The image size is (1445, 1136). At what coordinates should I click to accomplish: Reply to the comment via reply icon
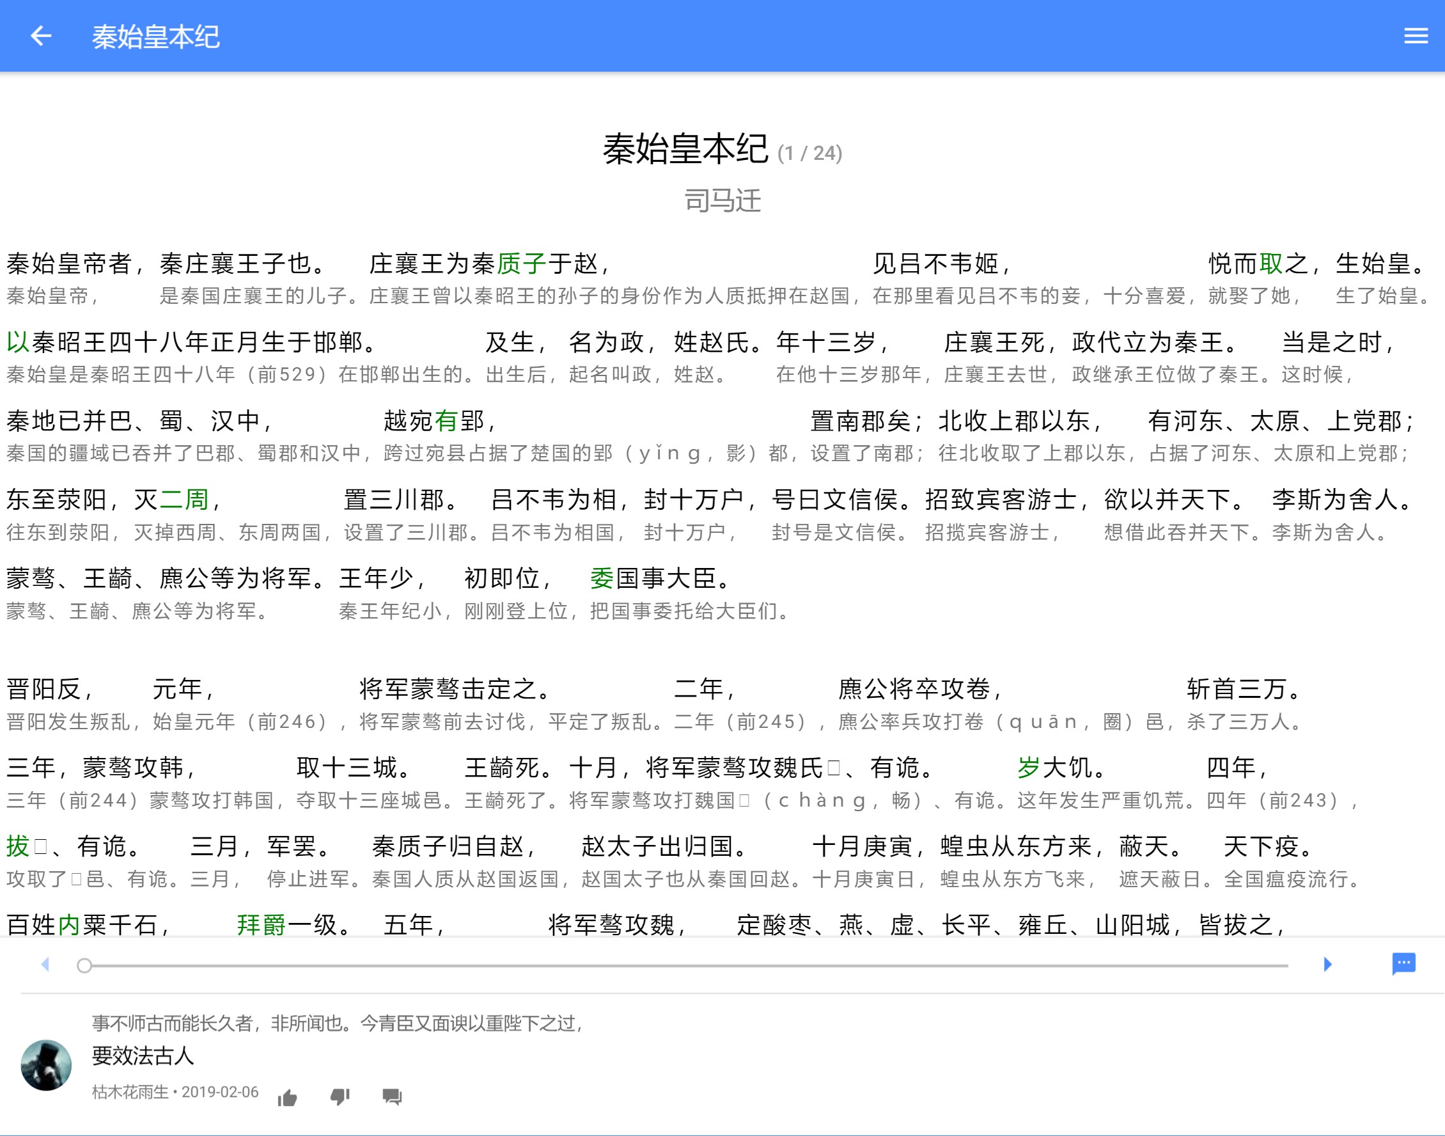392,1098
